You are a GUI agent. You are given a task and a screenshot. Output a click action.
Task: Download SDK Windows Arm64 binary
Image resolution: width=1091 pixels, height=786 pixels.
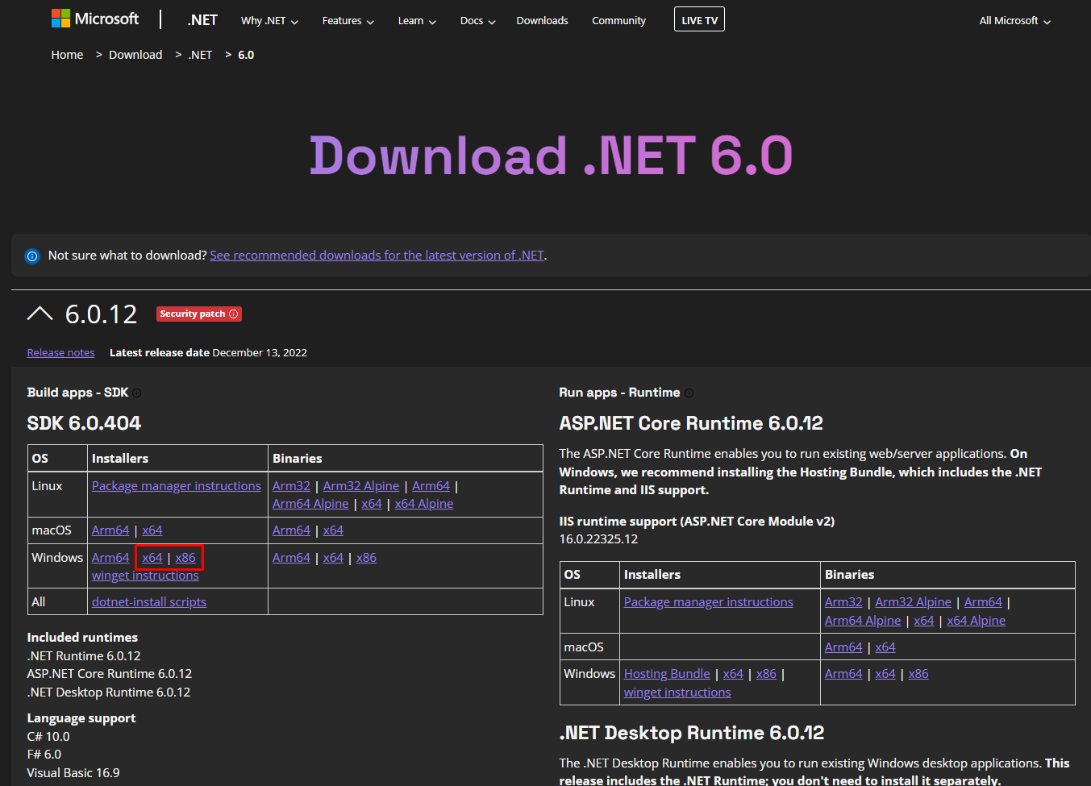[291, 558]
